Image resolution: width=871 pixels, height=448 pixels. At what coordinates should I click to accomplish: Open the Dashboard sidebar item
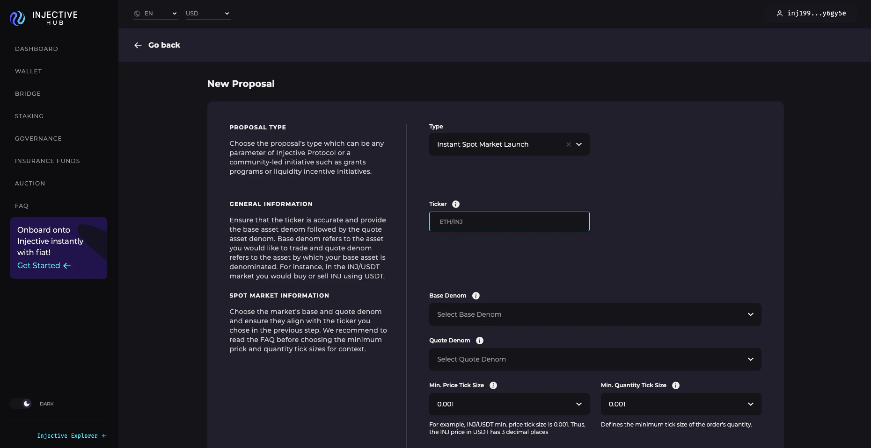click(37, 49)
